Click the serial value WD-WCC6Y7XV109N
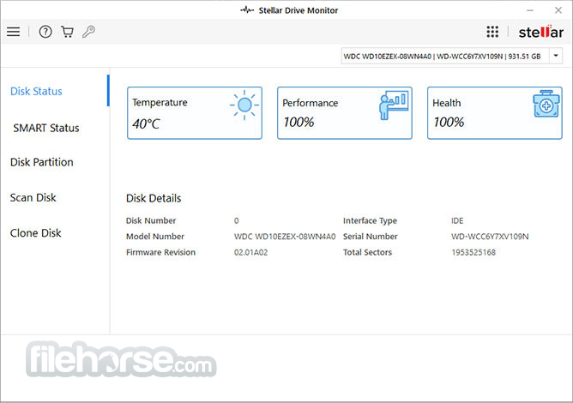The width and height of the screenshot is (573, 403). tap(490, 237)
